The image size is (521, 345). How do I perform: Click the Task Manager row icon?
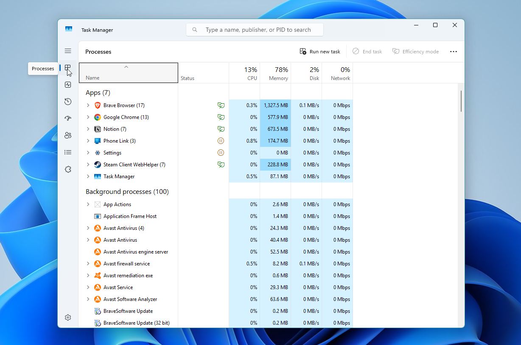(98, 177)
